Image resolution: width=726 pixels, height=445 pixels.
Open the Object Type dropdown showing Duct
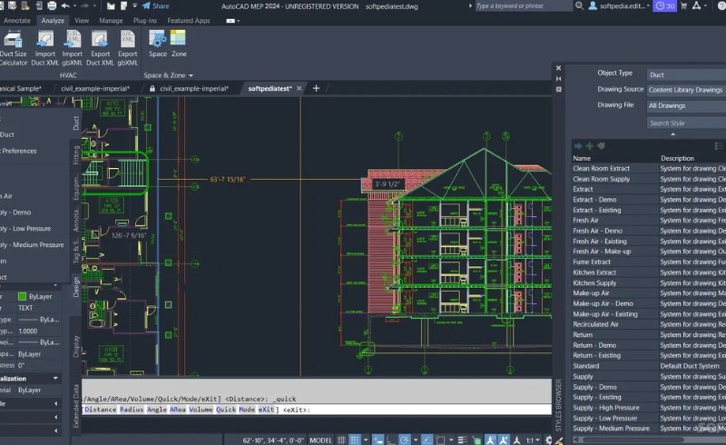686,74
